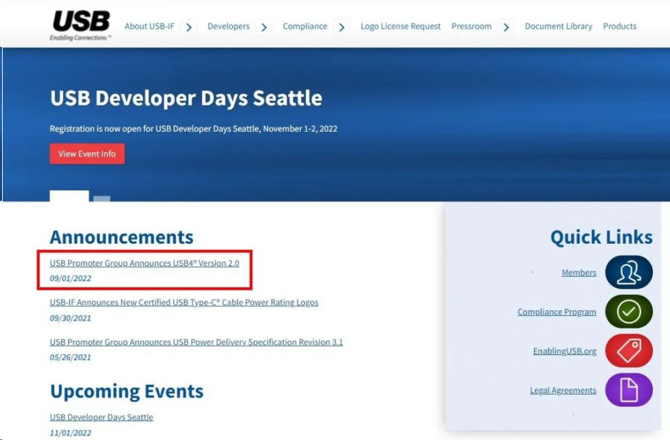Click the registration text for November 1-2, 2022

point(194,128)
